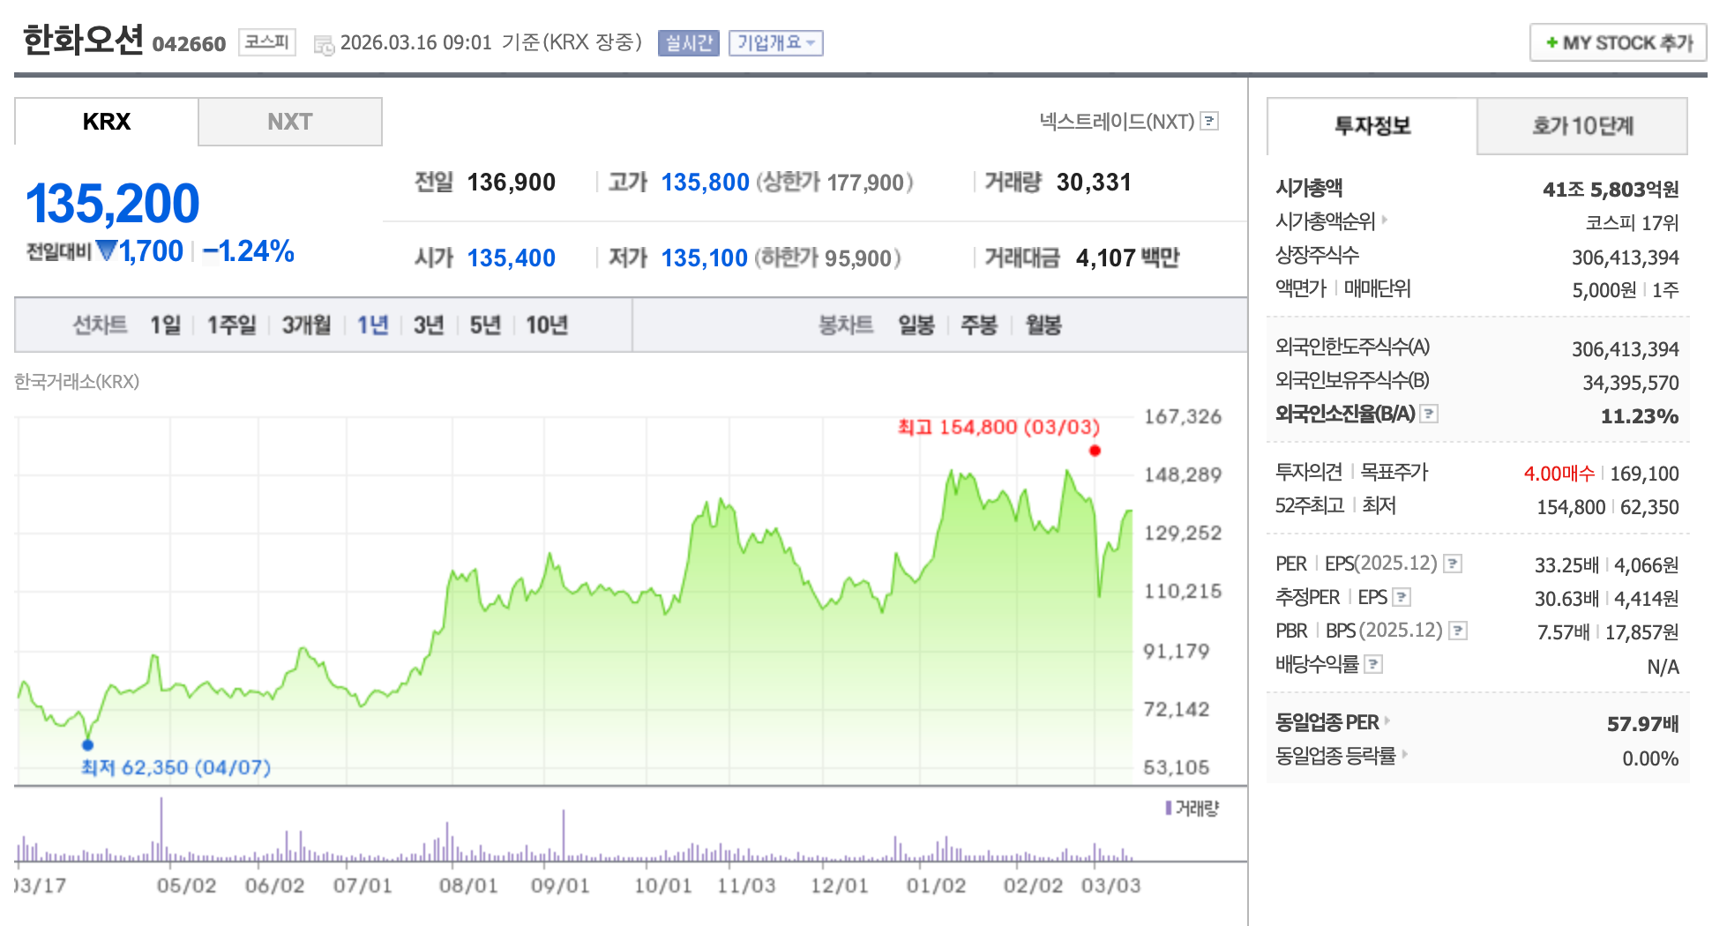The width and height of the screenshot is (1727, 926).
Task: Click the 시가 value 135,400
Action: 512,258
